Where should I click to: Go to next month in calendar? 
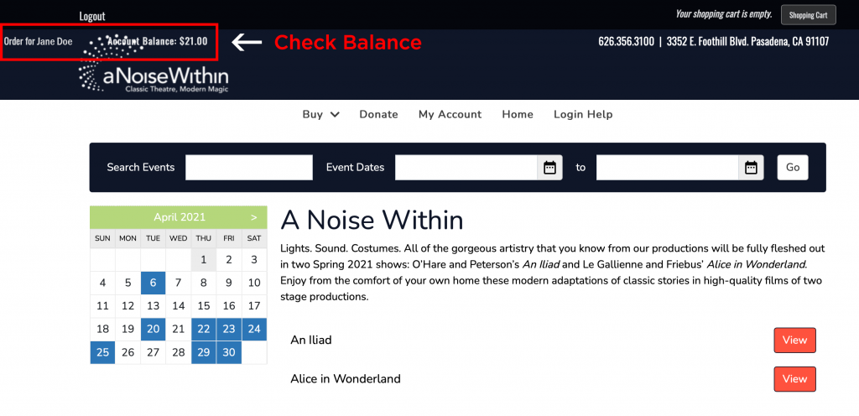pos(253,217)
